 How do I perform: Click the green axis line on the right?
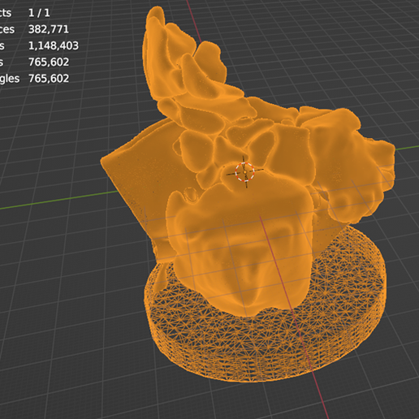[407, 148]
